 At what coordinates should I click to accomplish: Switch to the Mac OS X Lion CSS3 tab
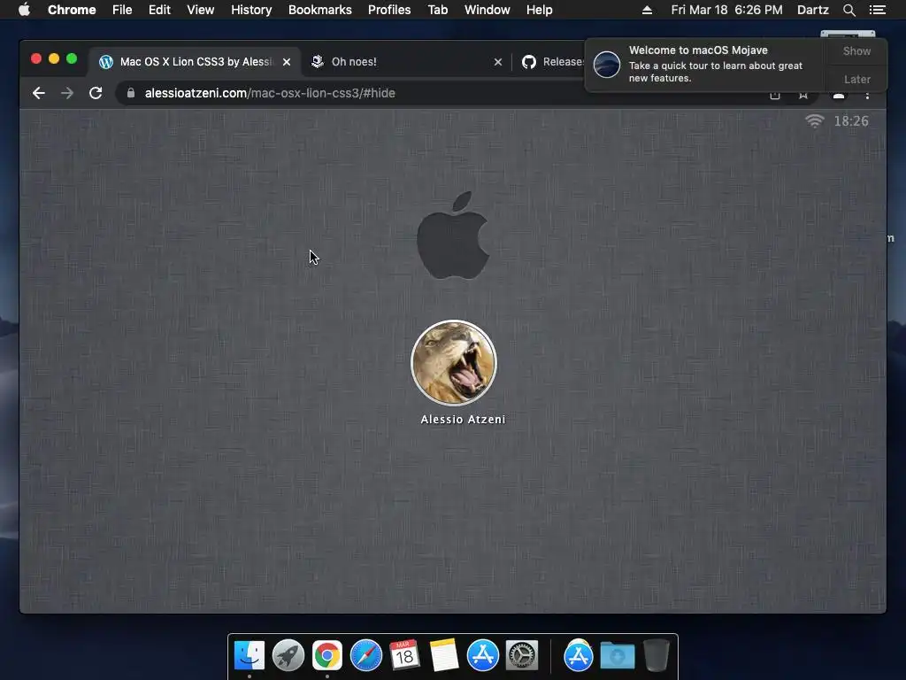[x=195, y=62]
